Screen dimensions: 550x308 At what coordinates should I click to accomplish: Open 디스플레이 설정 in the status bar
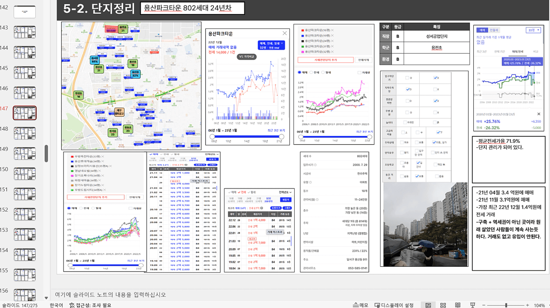coord(394,305)
